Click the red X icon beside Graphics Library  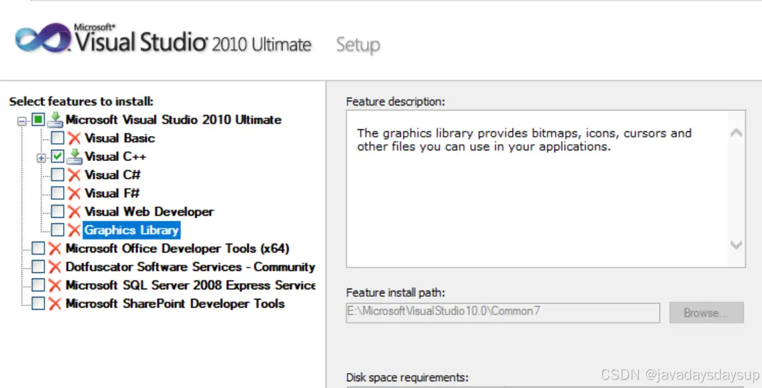(74, 230)
